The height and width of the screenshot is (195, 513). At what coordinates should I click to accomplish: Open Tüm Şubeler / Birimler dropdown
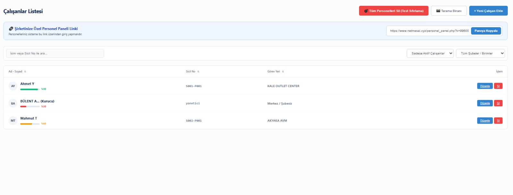480,53
